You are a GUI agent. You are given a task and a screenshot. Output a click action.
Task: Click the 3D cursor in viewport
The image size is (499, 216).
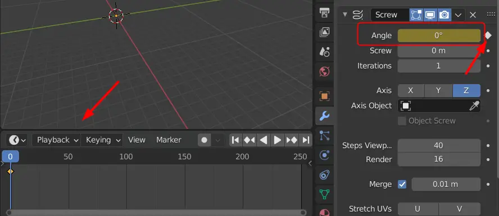click(x=116, y=16)
